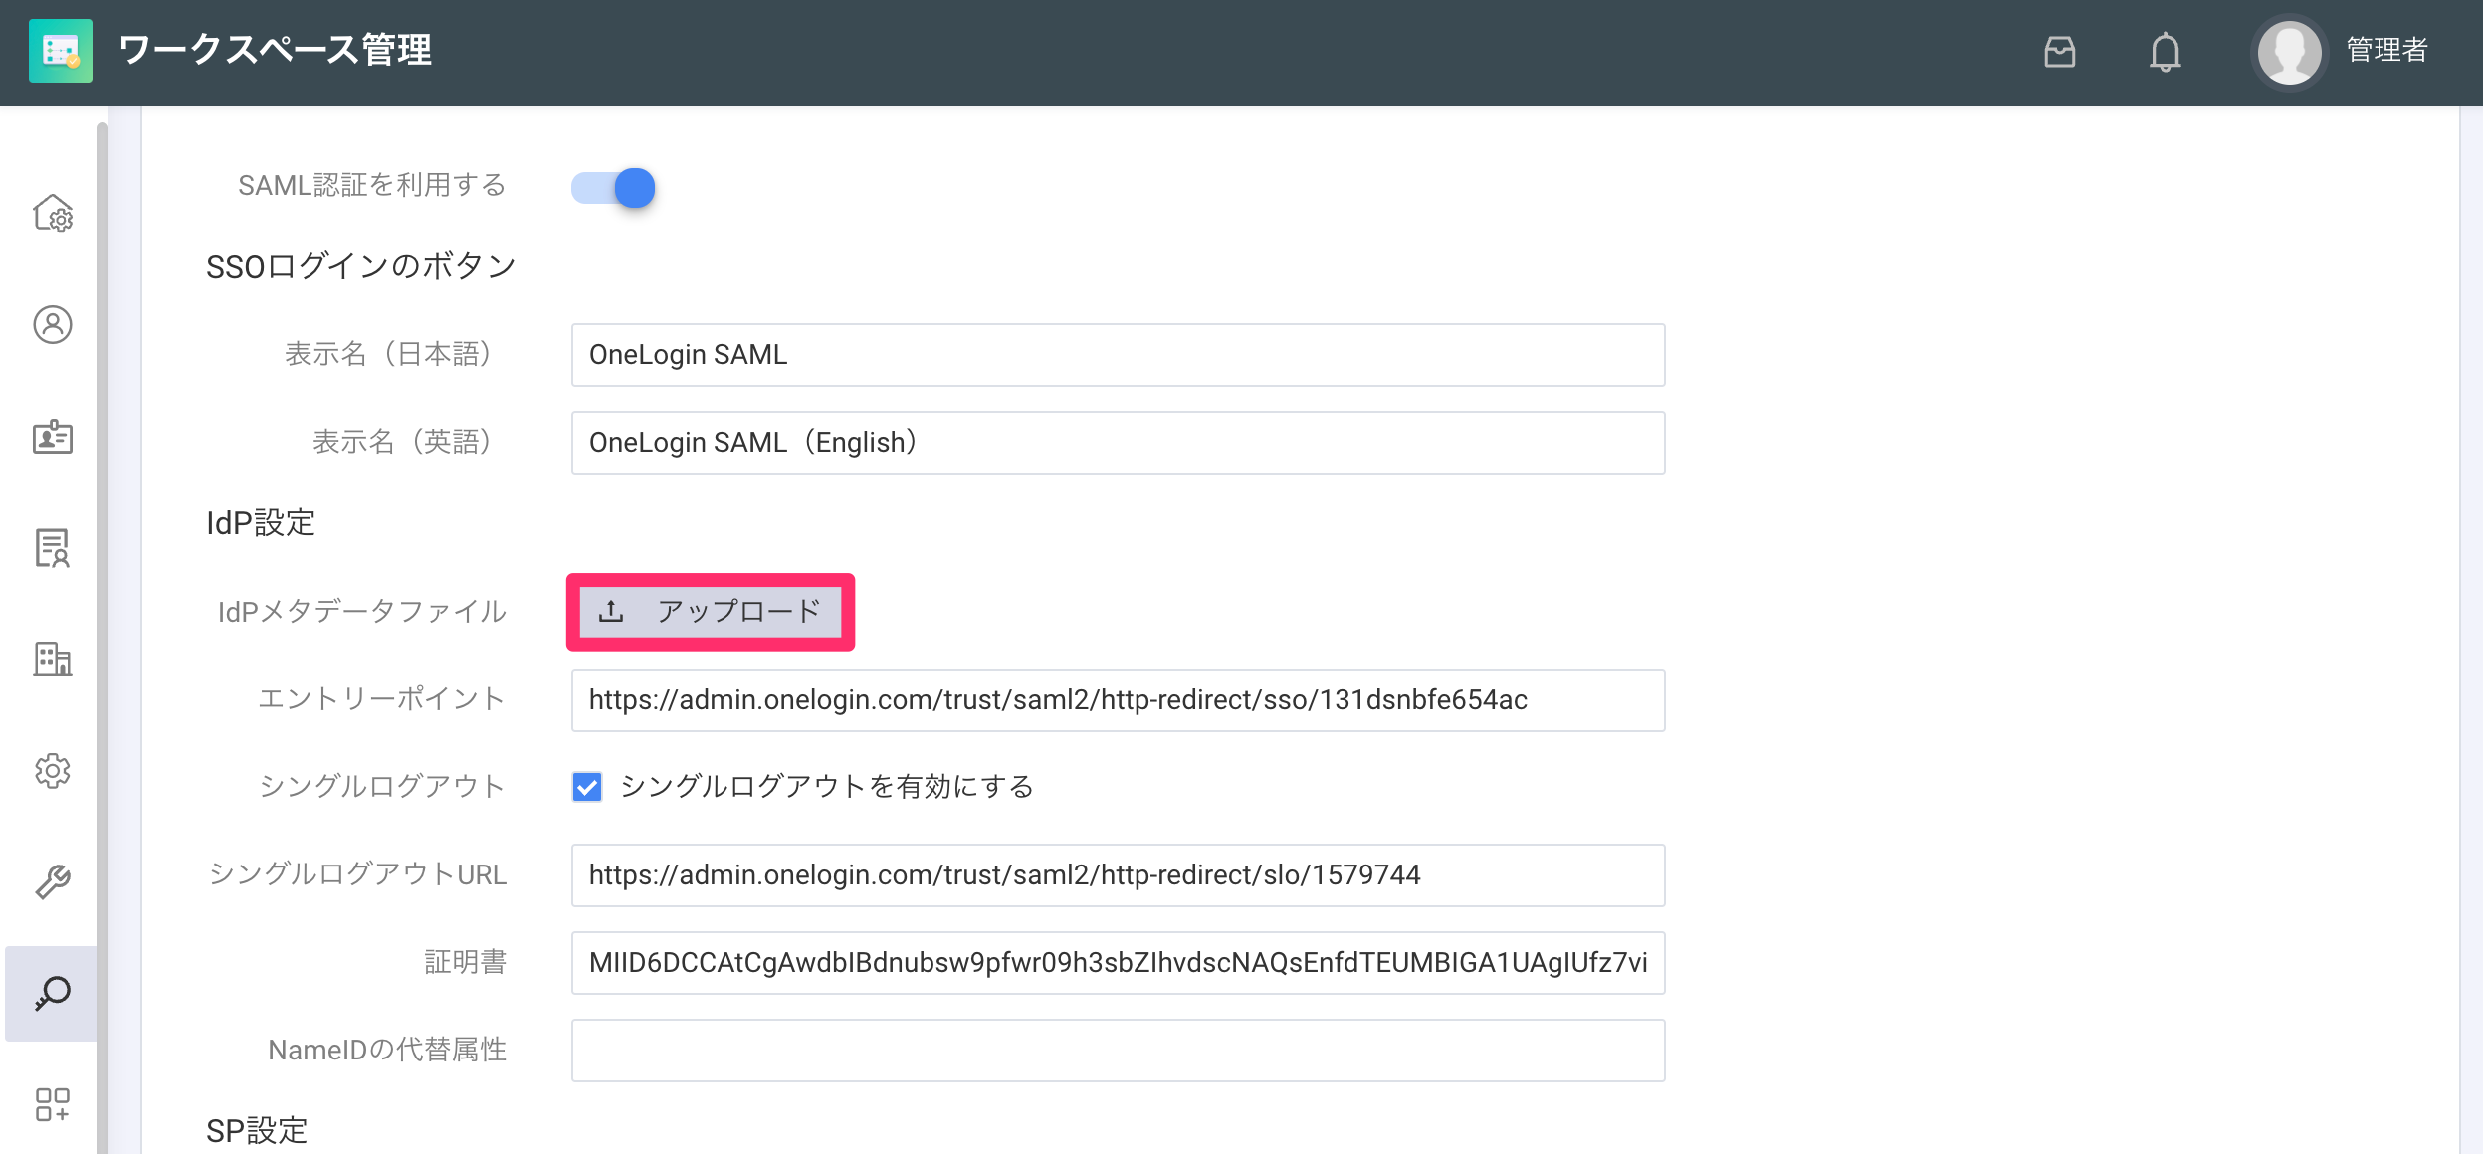This screenshot has width=2483, height=1154.
Task: Click the 管理者 user name
Action: point(2386,50)
